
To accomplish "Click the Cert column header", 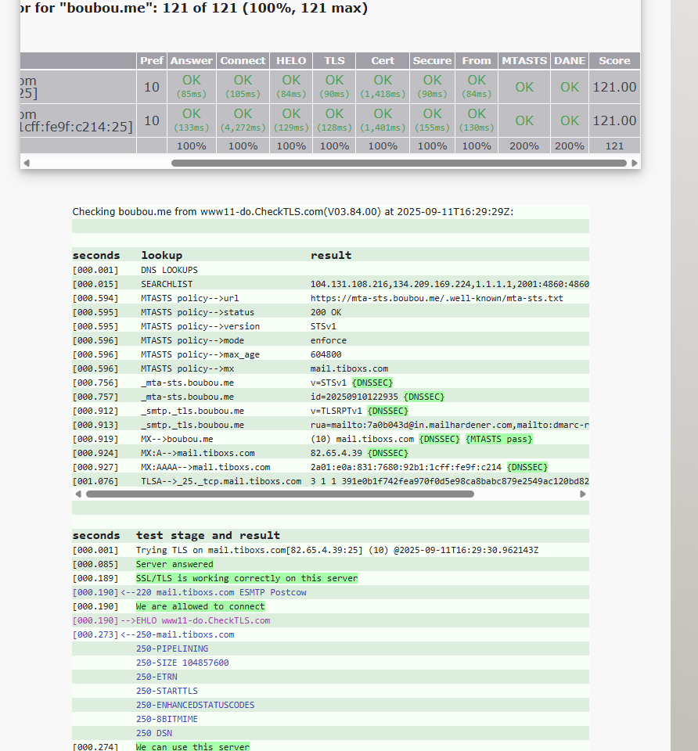I will click(383, 61).
